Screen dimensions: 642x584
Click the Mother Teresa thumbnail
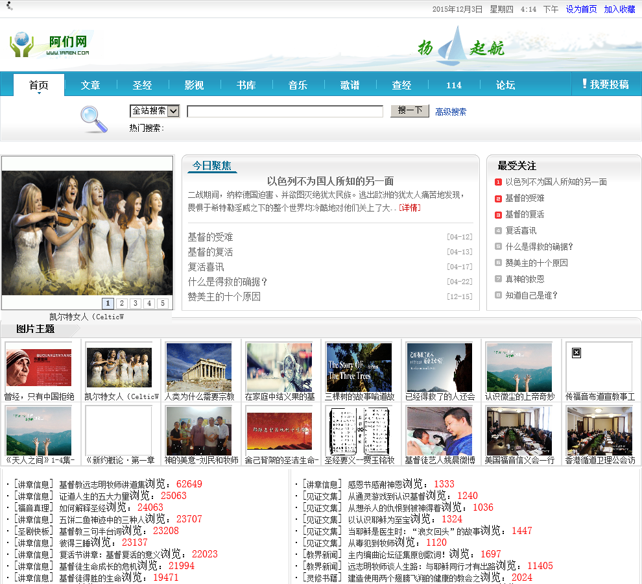(x=39, y=367)
